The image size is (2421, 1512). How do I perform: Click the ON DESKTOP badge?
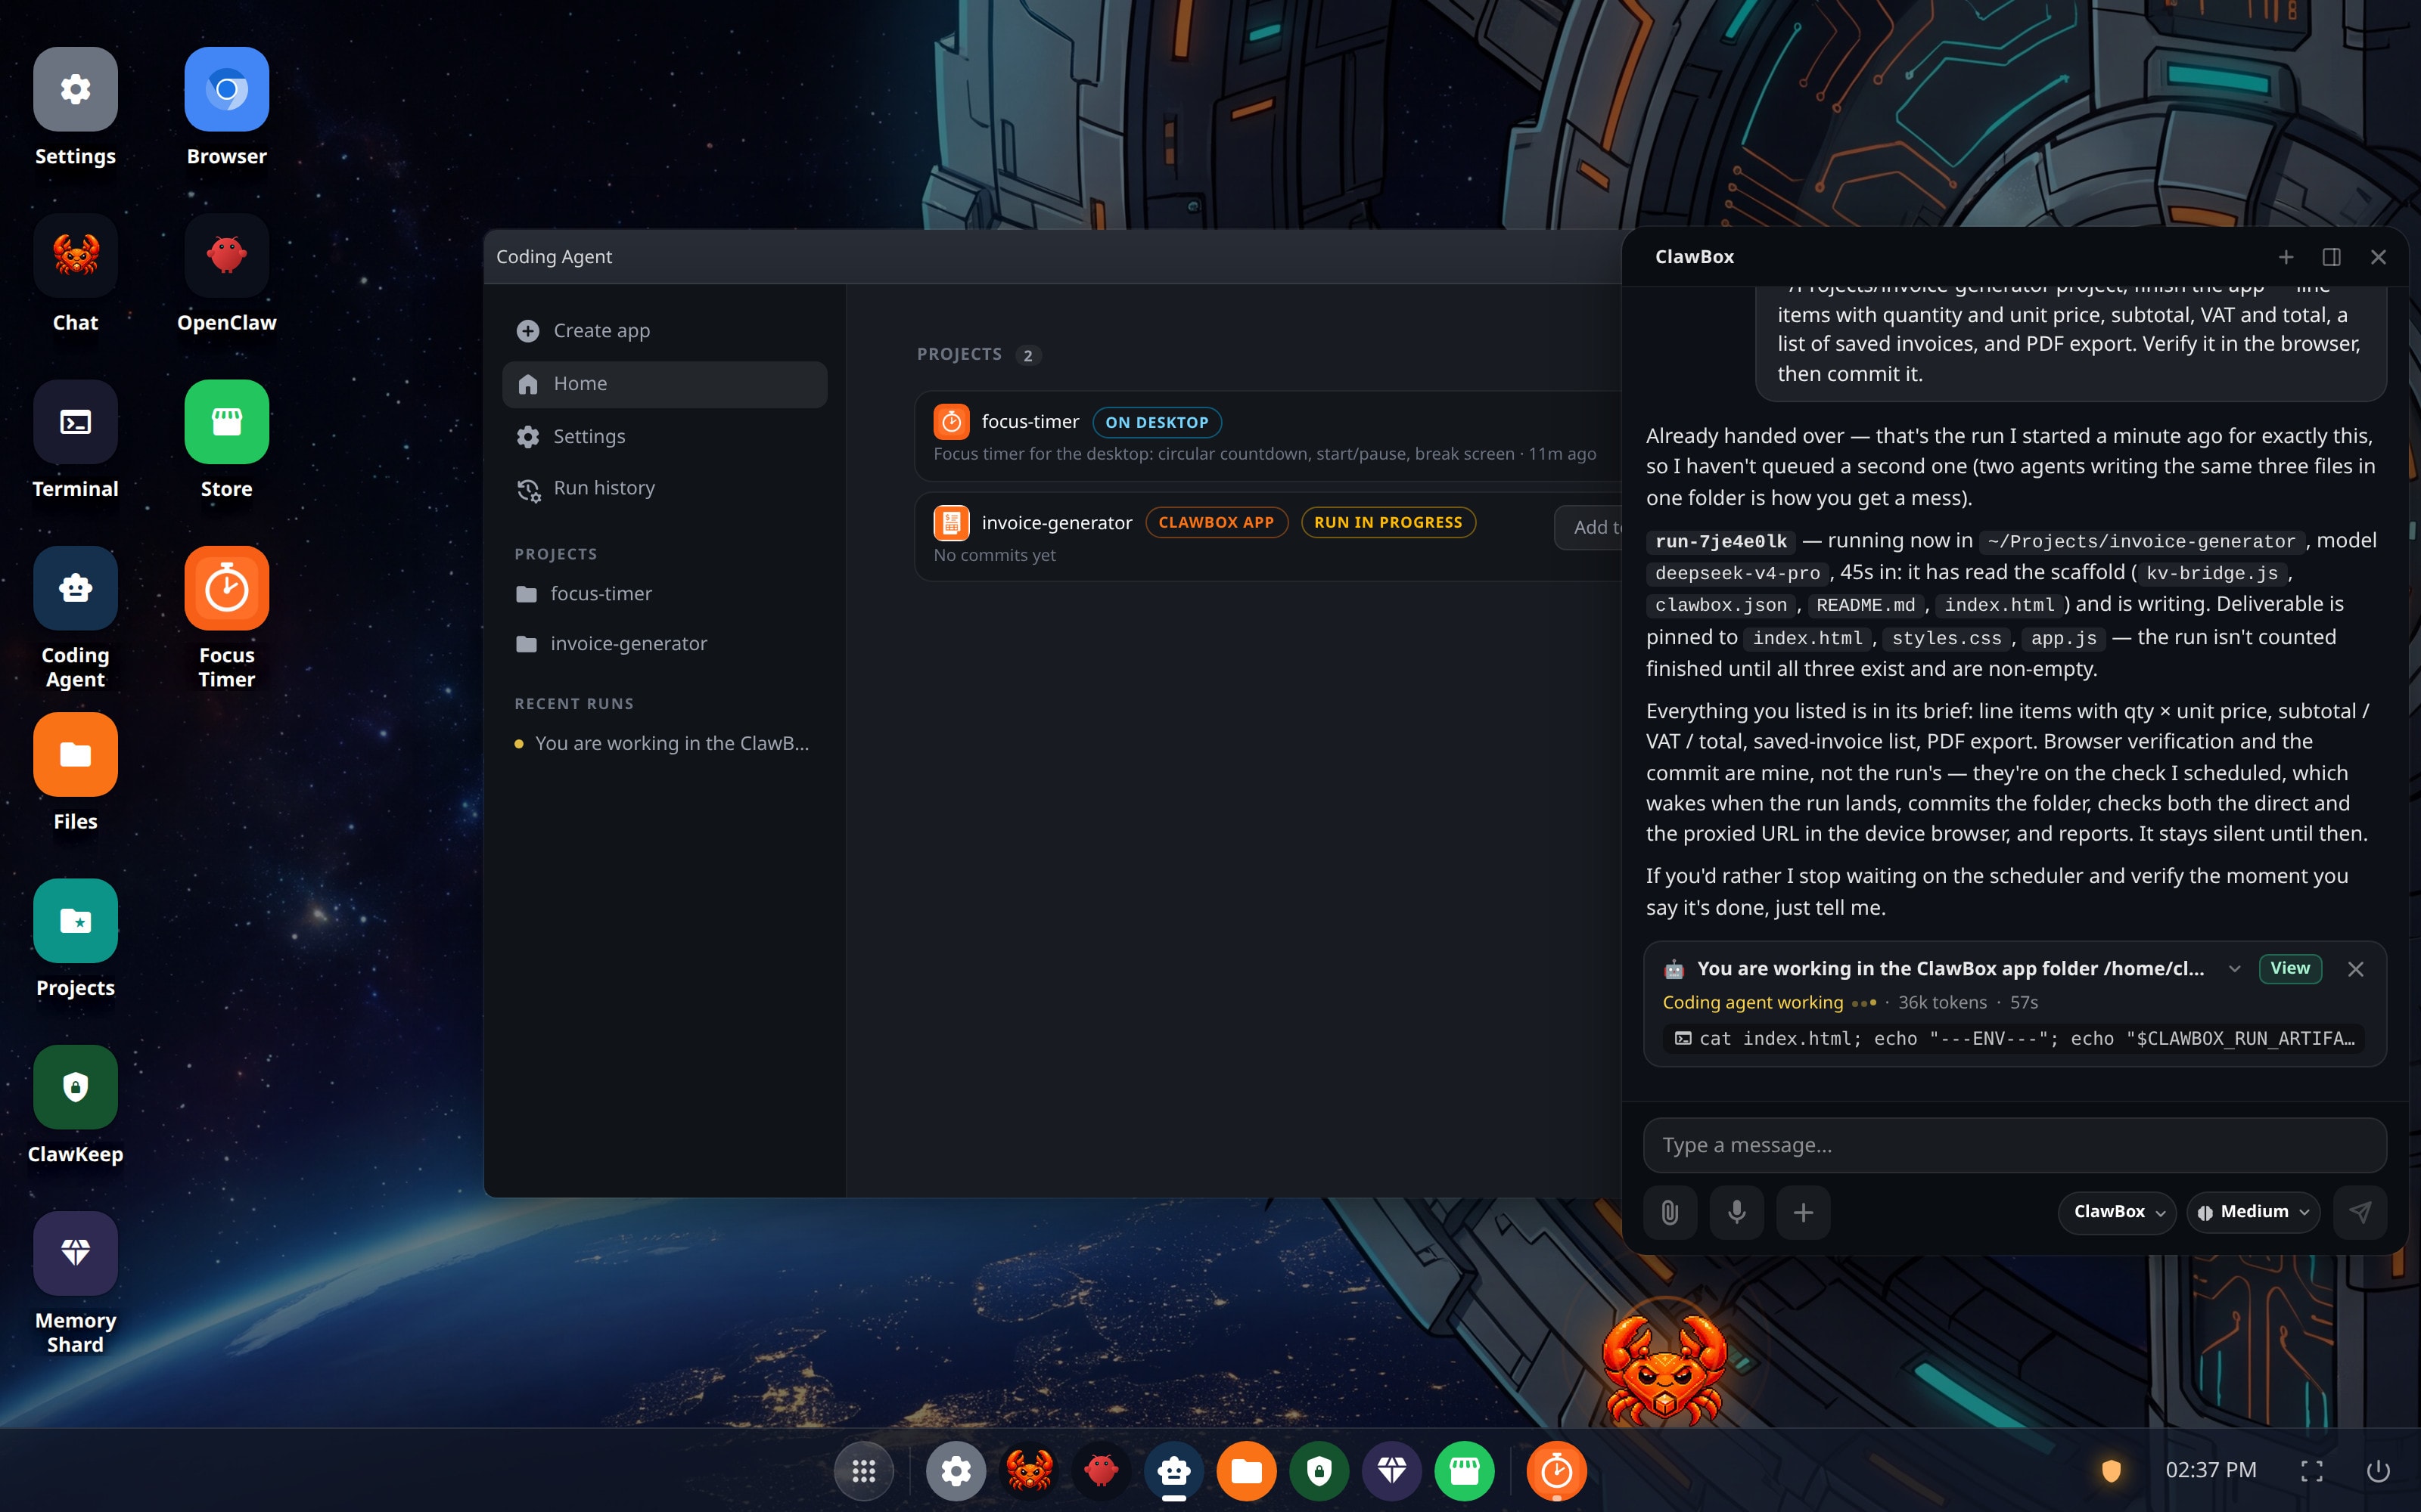[1157, 423]
